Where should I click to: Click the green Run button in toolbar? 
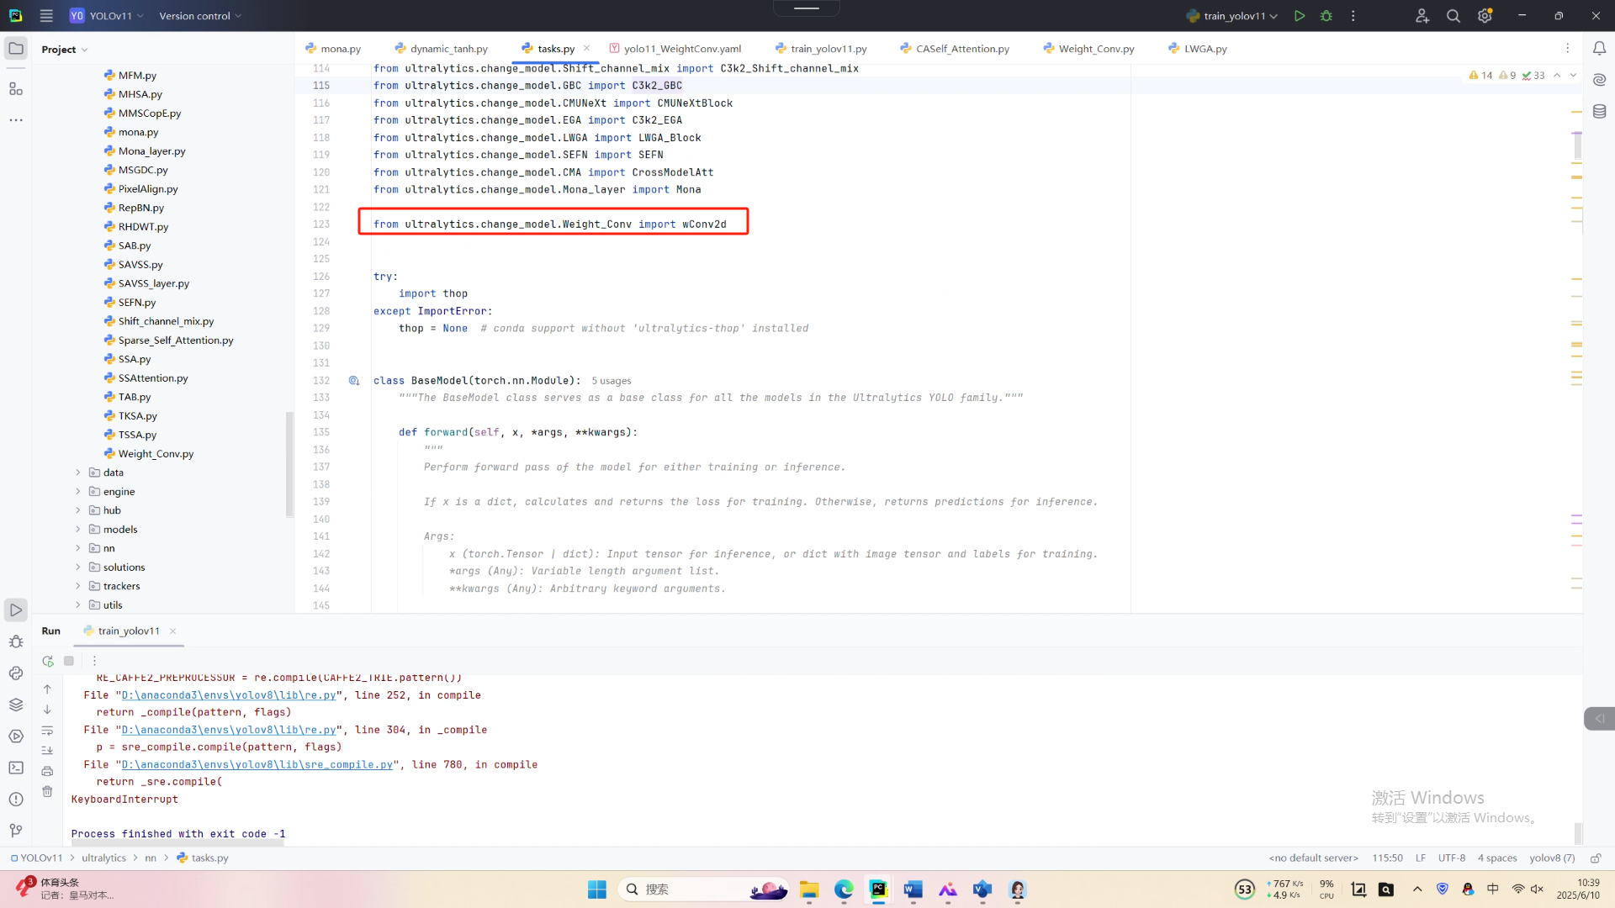click(x=1300, y=16)
